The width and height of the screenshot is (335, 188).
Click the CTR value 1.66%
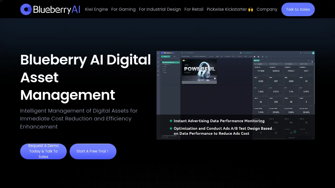tap(261, 92)
